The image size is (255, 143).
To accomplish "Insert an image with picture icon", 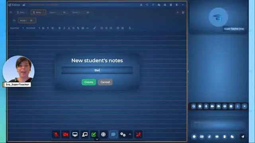I will point(83,28).
